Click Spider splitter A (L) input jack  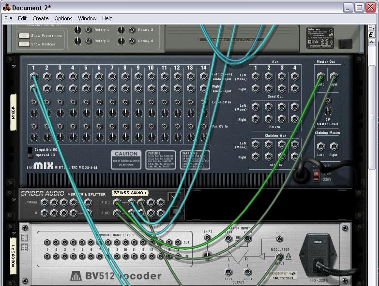click(x=117, y=202)
